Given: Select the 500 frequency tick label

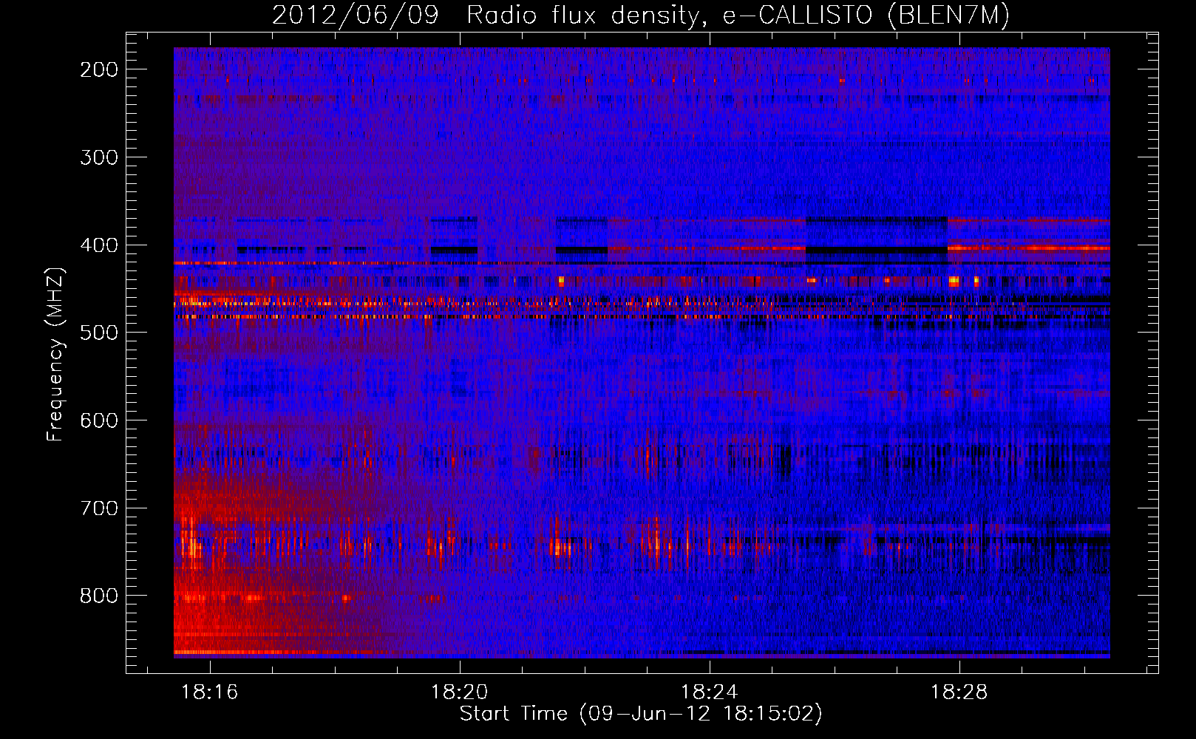Looking at the screenshot, I should pos(99,333).
